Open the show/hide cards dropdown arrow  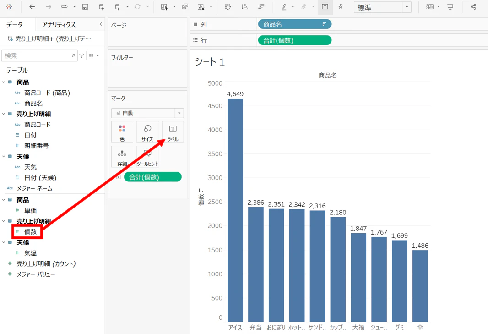[x=439, y=7]
